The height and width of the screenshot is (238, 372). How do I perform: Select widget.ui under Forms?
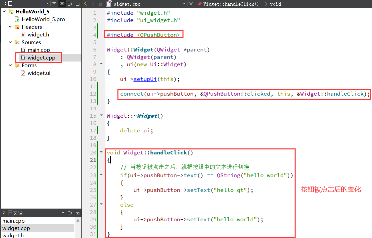[x=39, y=73]
